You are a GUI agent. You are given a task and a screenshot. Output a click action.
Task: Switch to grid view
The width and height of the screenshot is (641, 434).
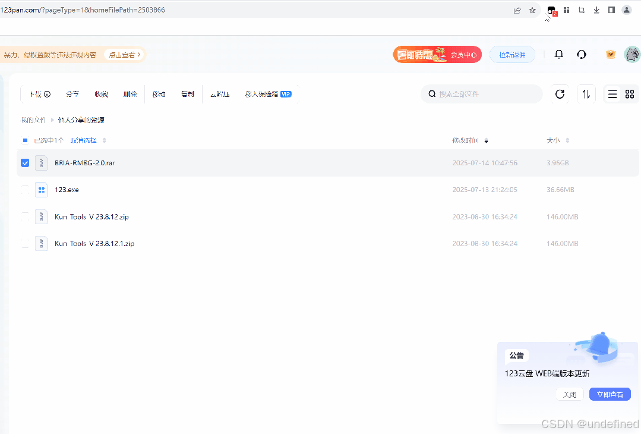(630, 95)
